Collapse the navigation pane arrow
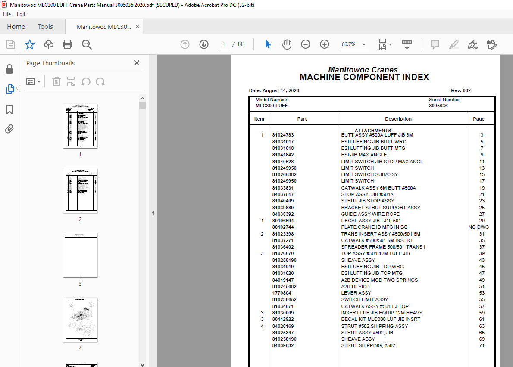The width and height of the screenshot is (513, 367). tap(153, 212)
